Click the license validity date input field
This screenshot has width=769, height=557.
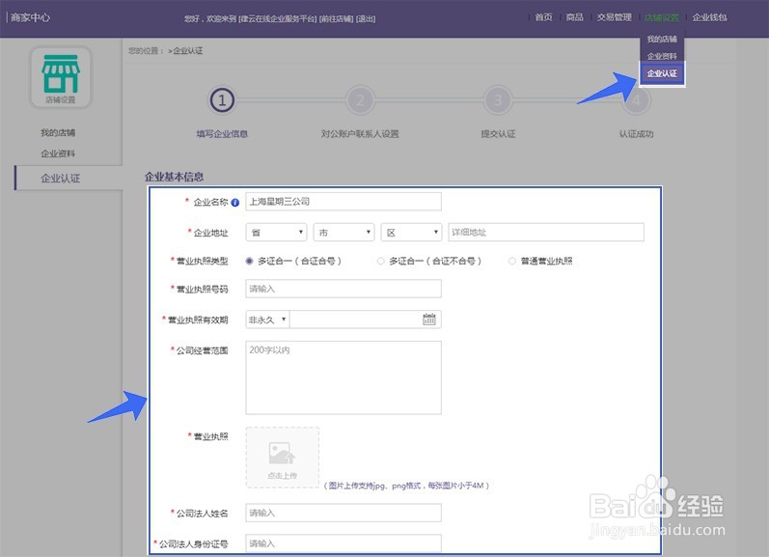point(366,320)
